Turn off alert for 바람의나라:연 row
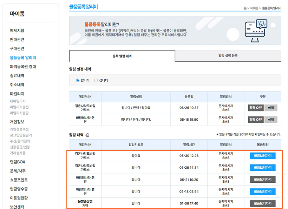Viewport: 288px width, 209px height. (256, 120)
